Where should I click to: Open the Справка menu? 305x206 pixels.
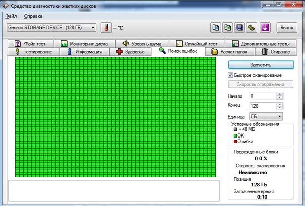33,17
